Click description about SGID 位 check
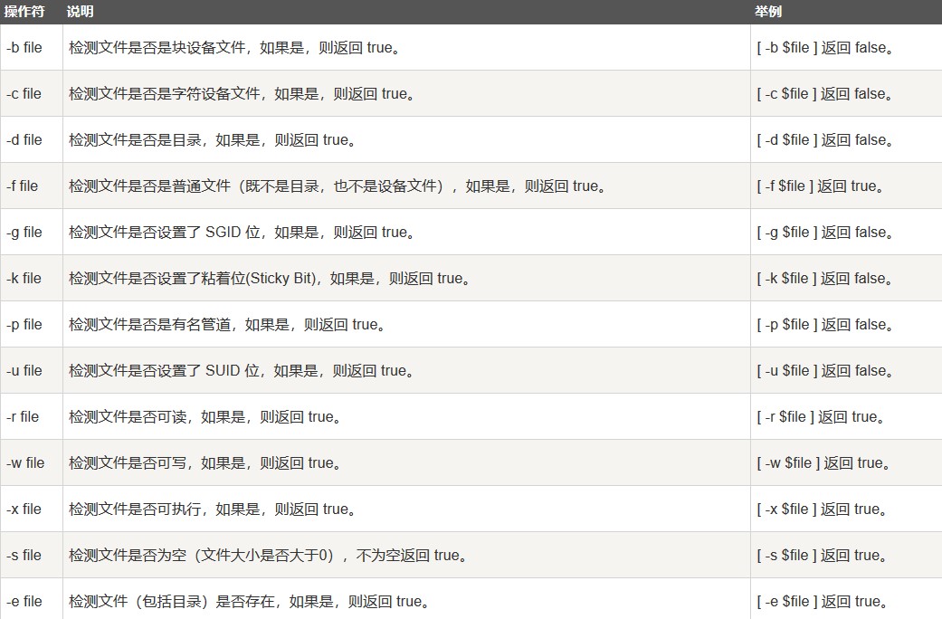This screenshot has height=619, width=942. coord(242,233)
